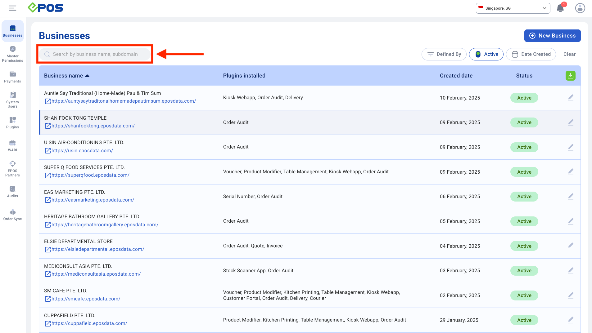Select 'Stock Scanner App, Order Audit' cell

258,271
